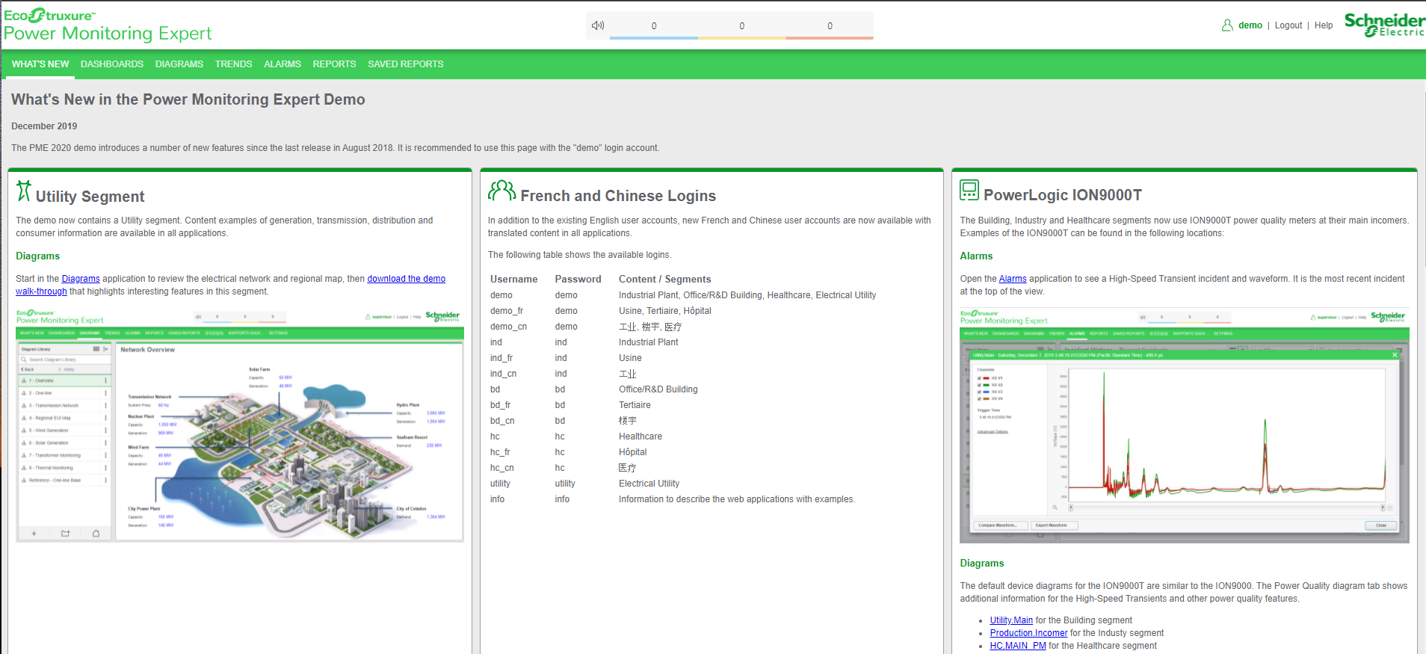Click the French and Chinese Logins heading
The height and width of the screenshot is (654, 1426).
point(618,196)
